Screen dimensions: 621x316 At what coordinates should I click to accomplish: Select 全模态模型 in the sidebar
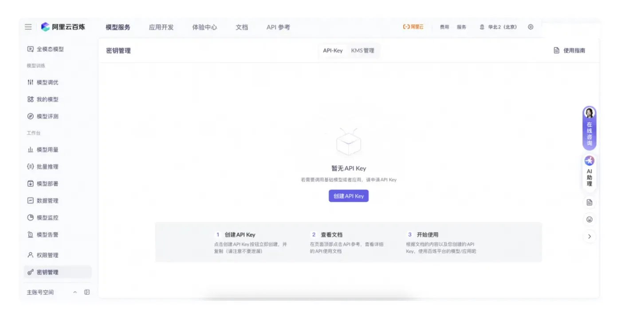[58, 49]
